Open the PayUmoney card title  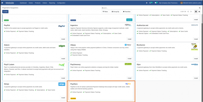click(75, 65)
